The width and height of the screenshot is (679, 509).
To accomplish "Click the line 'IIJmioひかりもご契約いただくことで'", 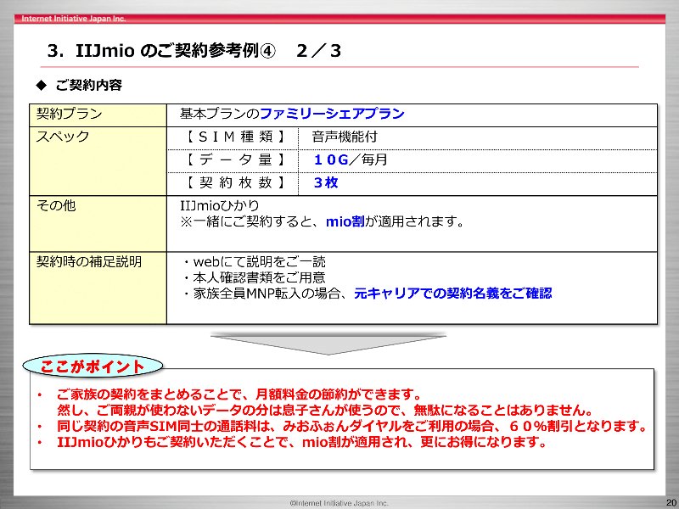I will (302, 442).
